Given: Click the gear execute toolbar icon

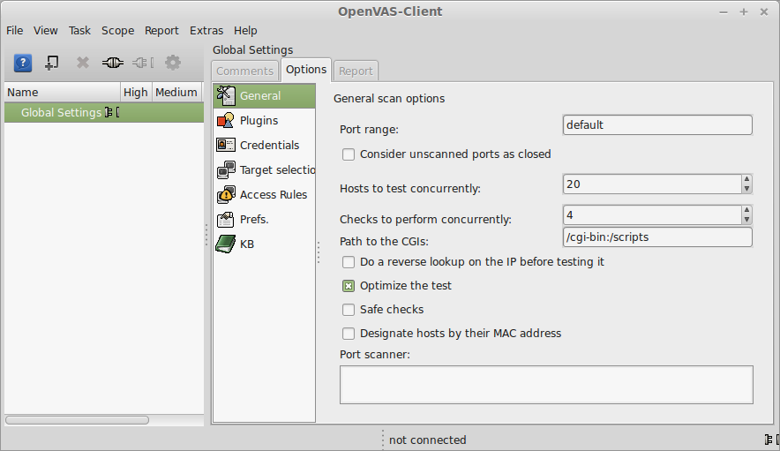Looking at the screenshot, I should pyautogui.click(x=173, y=63).
